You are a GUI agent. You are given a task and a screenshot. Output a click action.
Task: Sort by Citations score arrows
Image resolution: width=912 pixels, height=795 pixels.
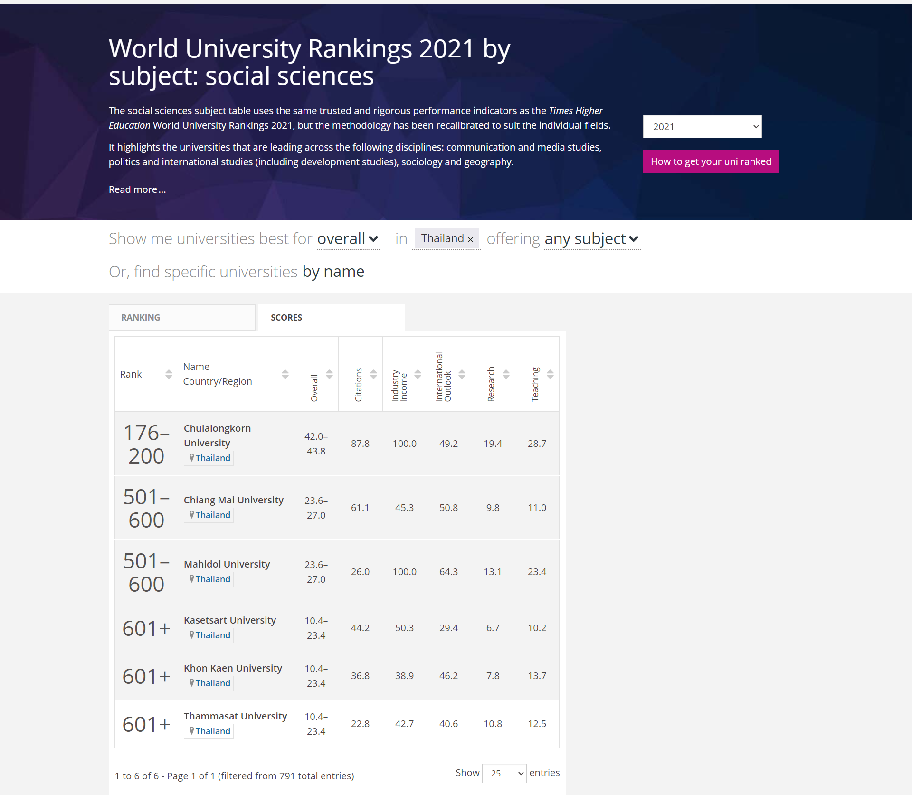[x=373, y=374]
